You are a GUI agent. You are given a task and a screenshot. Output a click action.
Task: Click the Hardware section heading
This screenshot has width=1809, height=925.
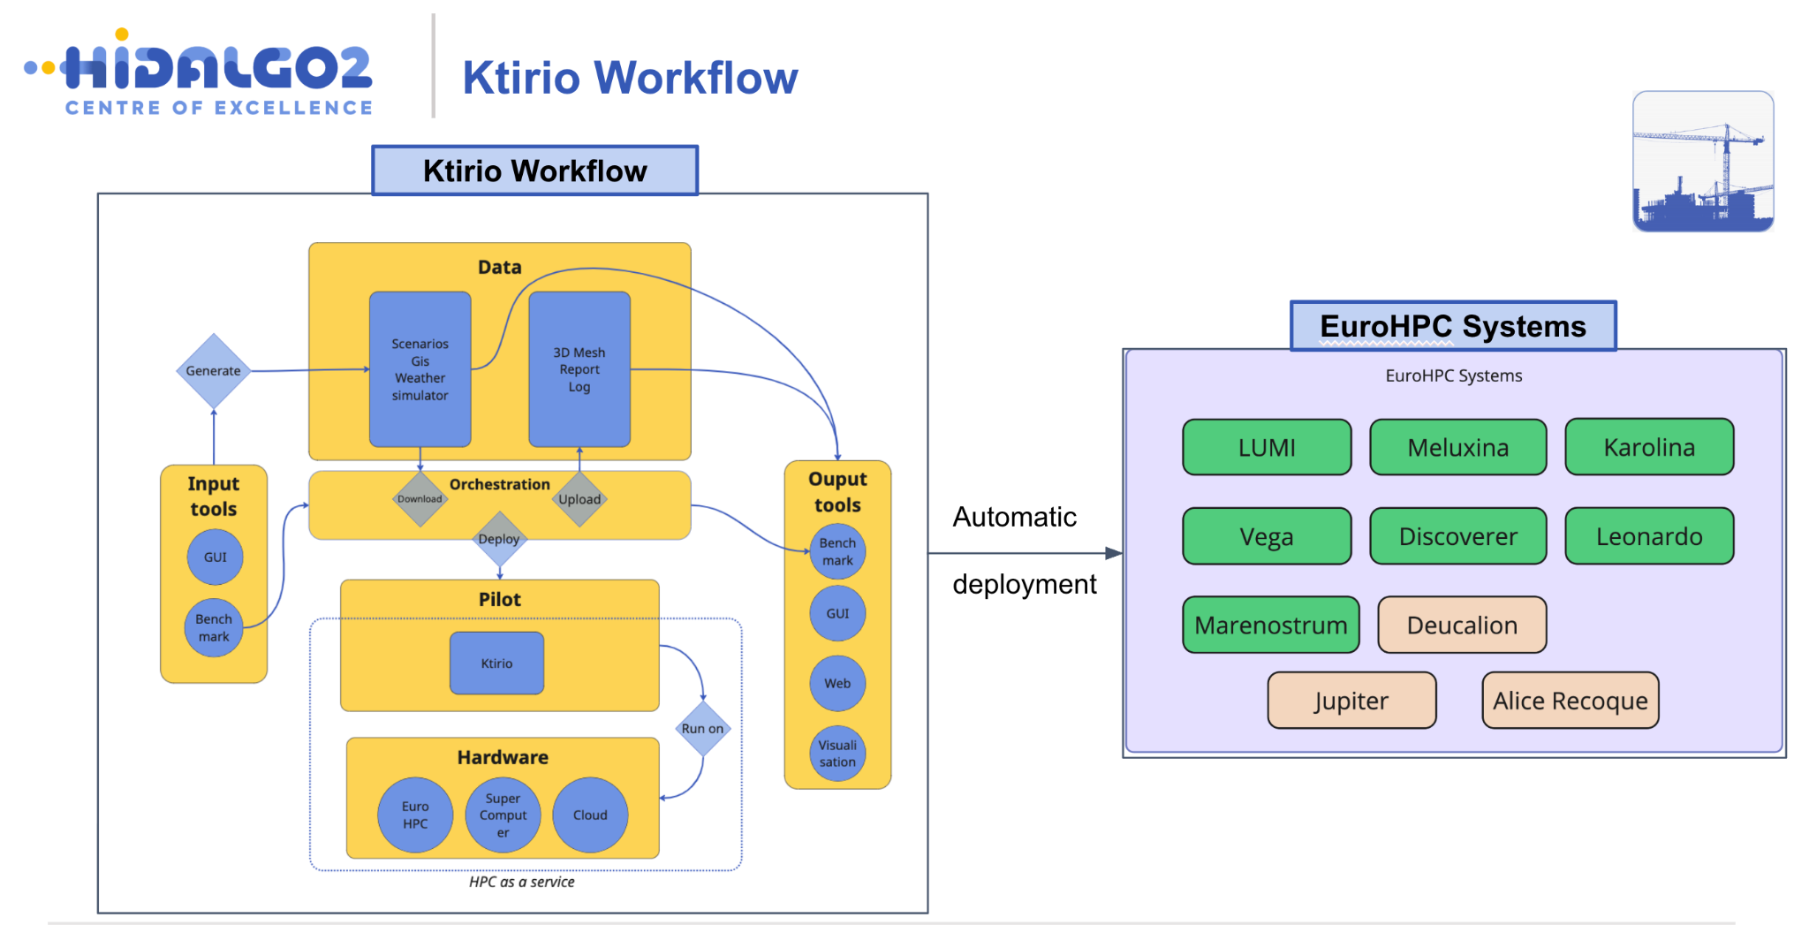pos(503,757)
